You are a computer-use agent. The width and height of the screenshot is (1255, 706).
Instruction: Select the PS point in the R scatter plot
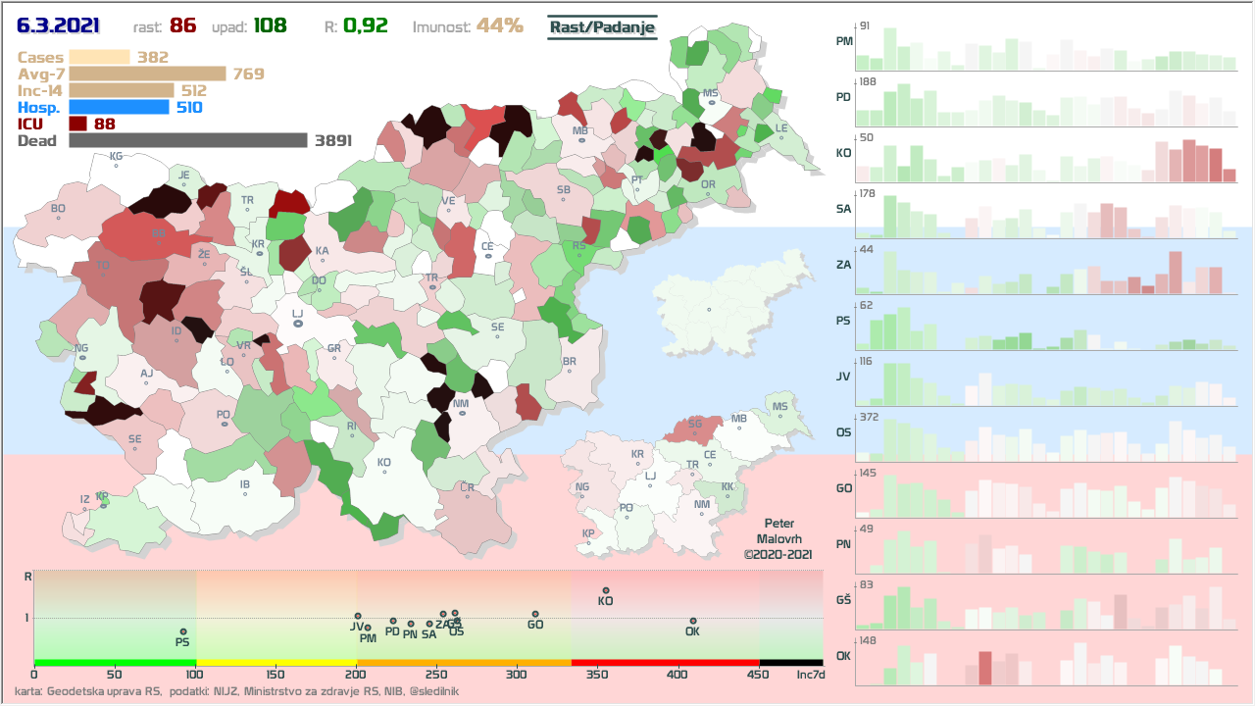coord(182,631)
